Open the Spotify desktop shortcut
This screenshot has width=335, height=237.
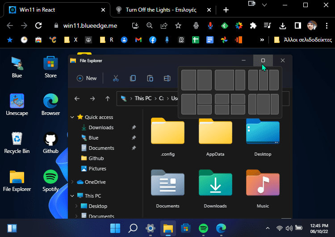click(x=50, y=181)
